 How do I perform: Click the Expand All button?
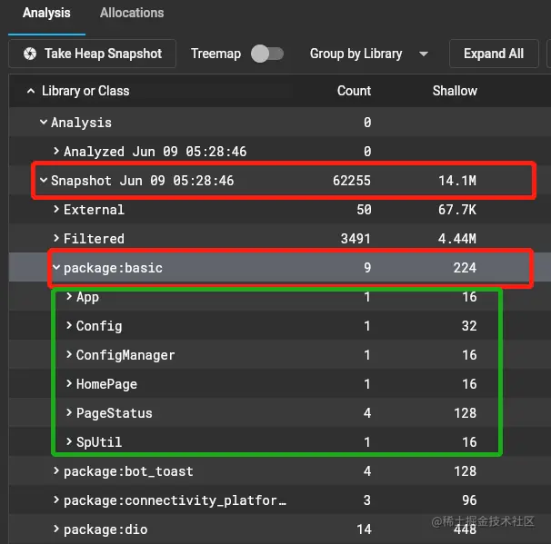494,54
